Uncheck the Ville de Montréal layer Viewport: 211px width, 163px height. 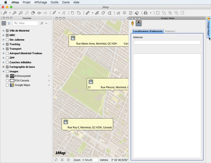pyautogui.click(x=7, y=31)
